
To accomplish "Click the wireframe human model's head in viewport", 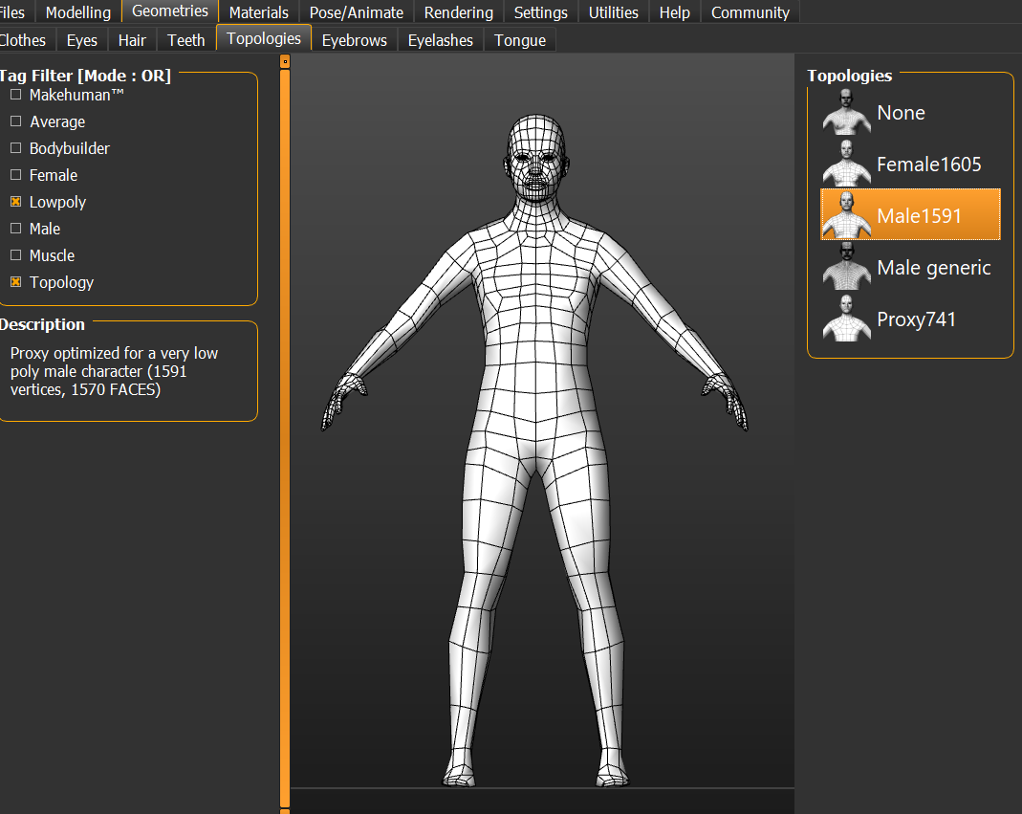I will pos(535,158).
